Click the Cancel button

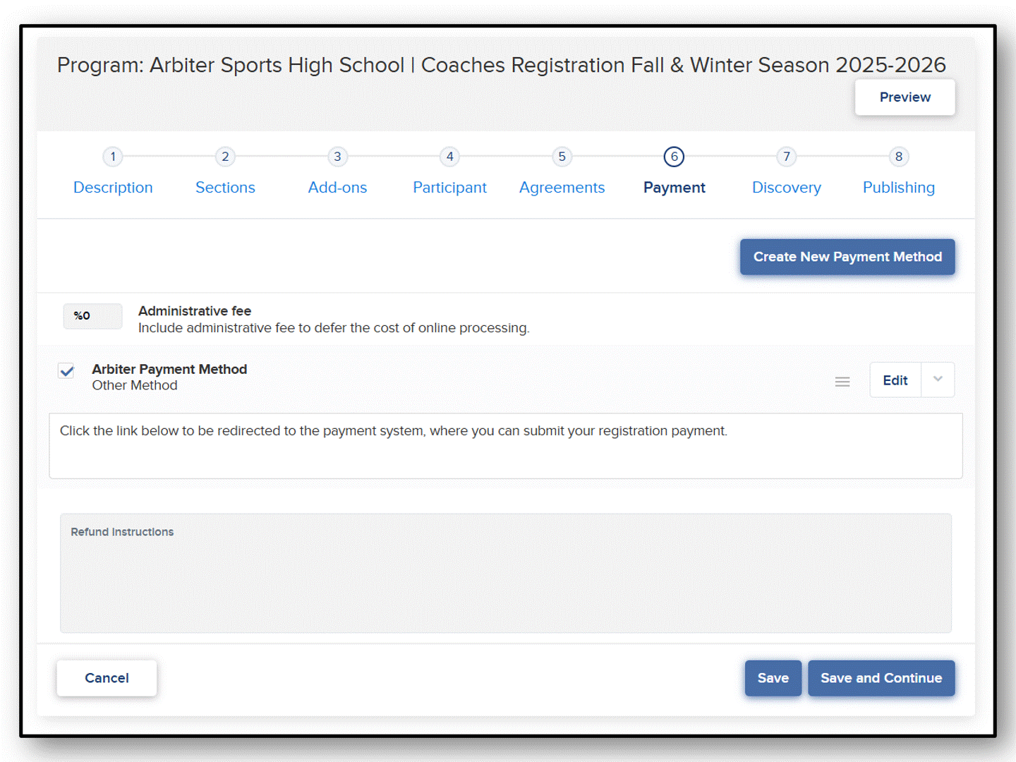coord(107,678)
